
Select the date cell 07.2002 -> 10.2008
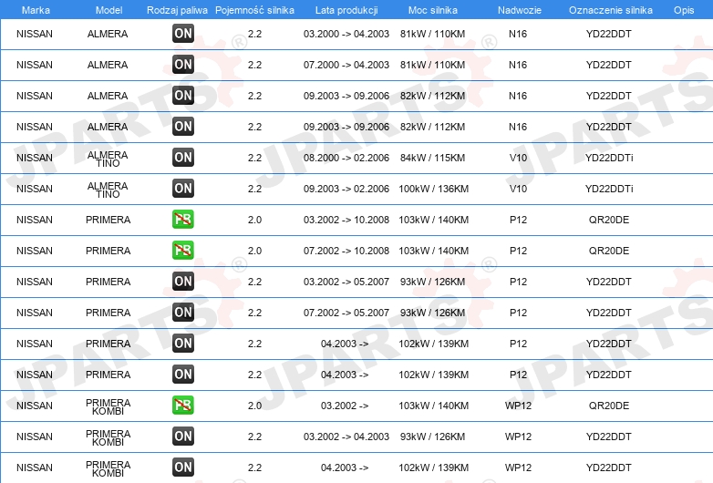pos(346,251)
